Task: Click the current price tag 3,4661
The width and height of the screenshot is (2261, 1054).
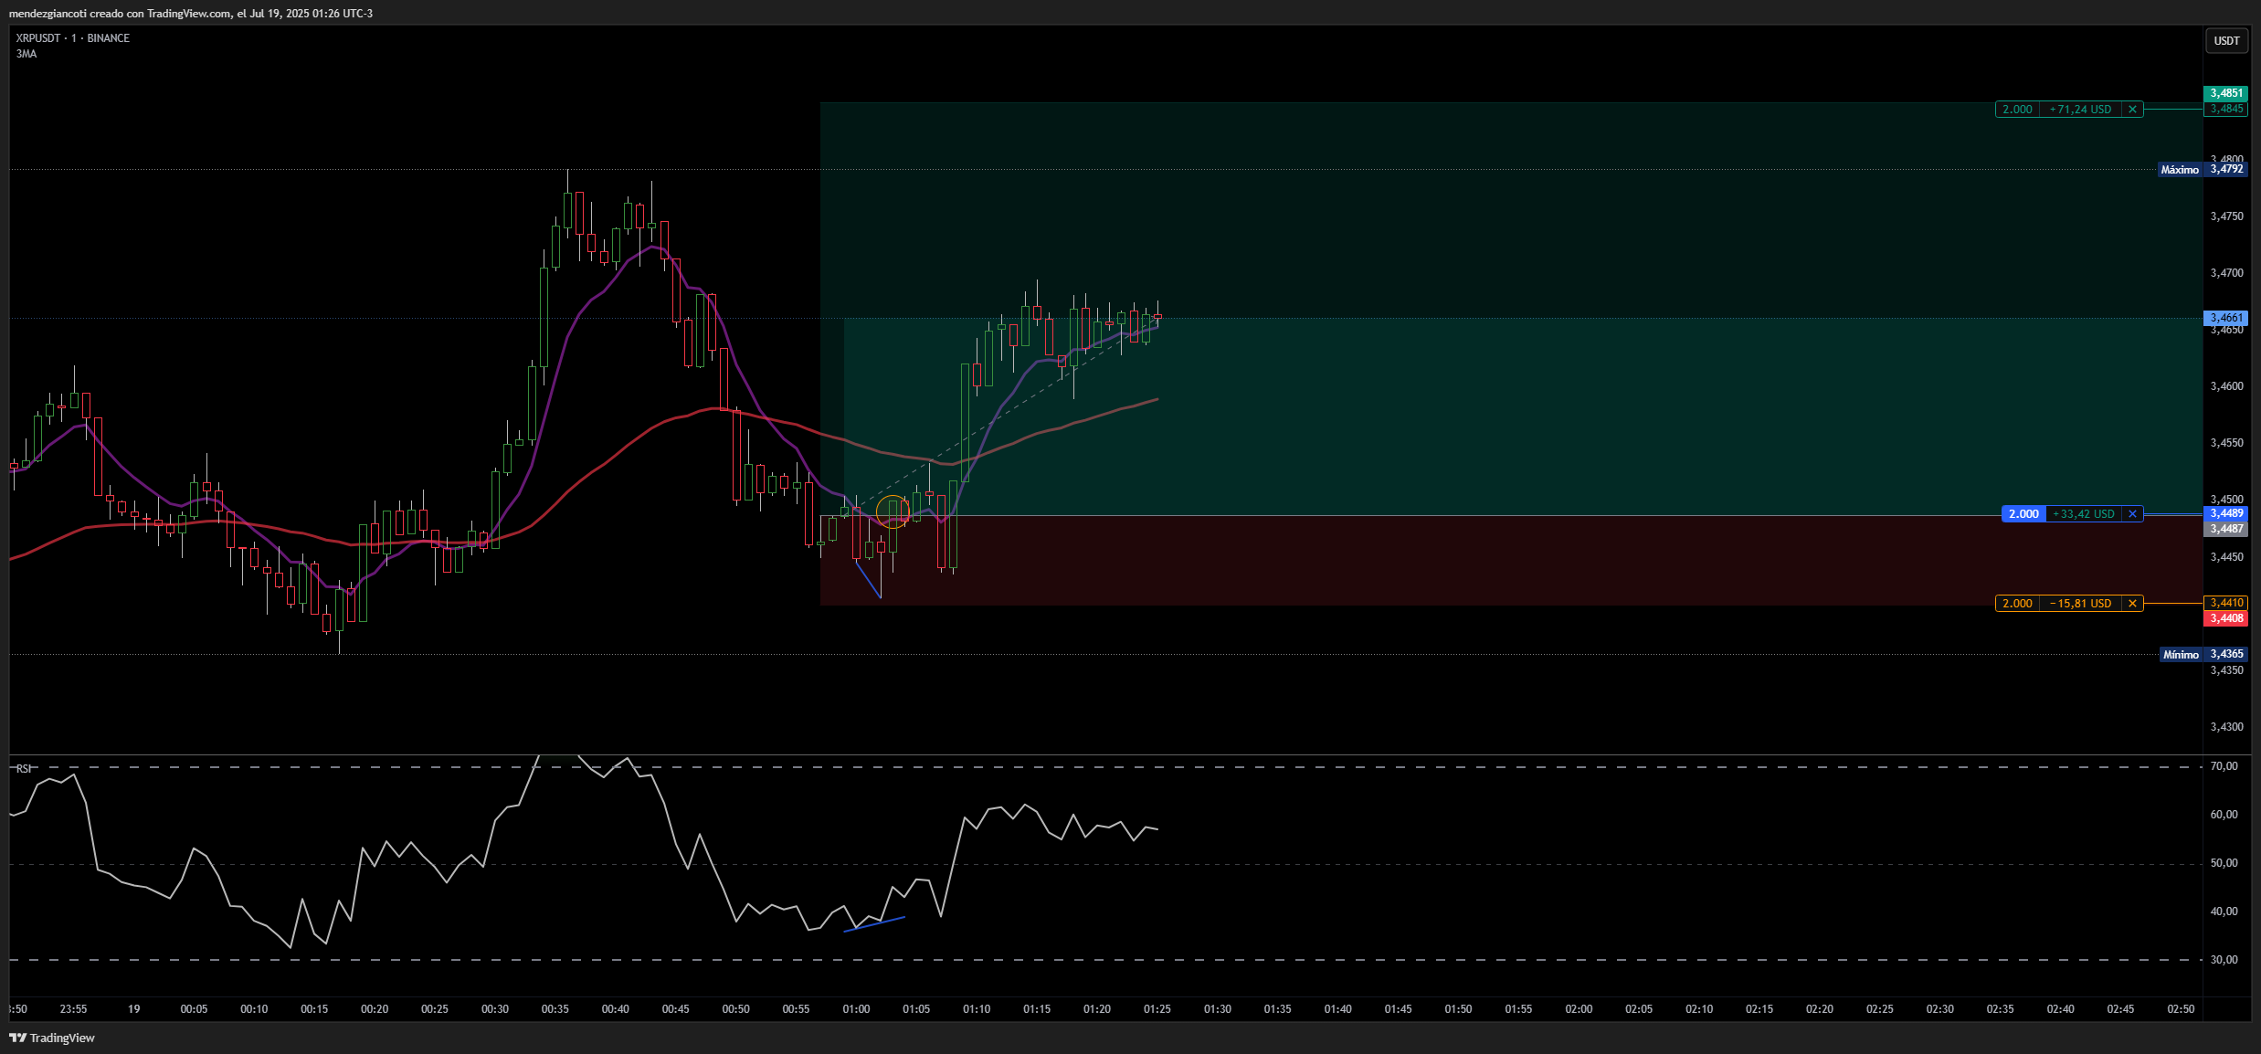Action: tap(2226, 318)
